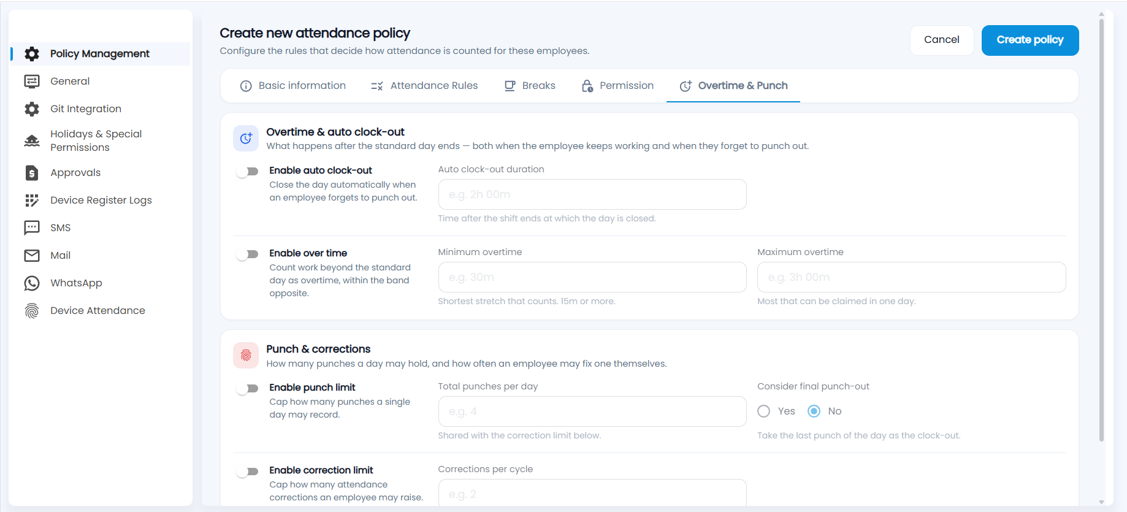Click the 'Create new attendance policy' heading
1127x512 pixels.
[x=315, y=33]
